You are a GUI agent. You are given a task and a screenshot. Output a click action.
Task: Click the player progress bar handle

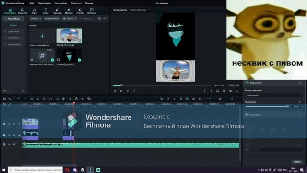click(x=121, y=85)
